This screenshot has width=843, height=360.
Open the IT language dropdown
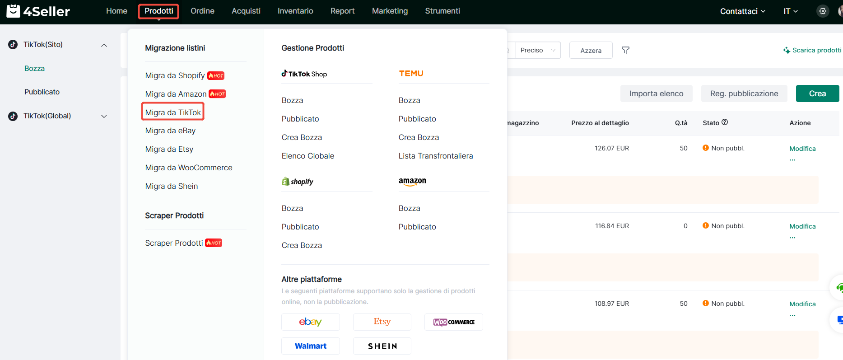pyautogui.click(x=791, y=11)
